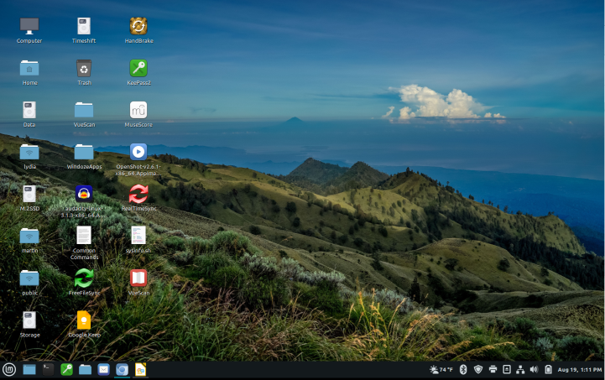
Task: Launch FreeFileSync from the desktop
Action: pos(84,278)
